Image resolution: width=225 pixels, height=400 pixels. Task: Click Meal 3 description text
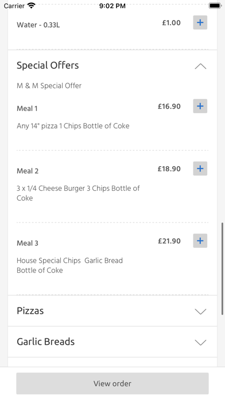pos(69,266)
